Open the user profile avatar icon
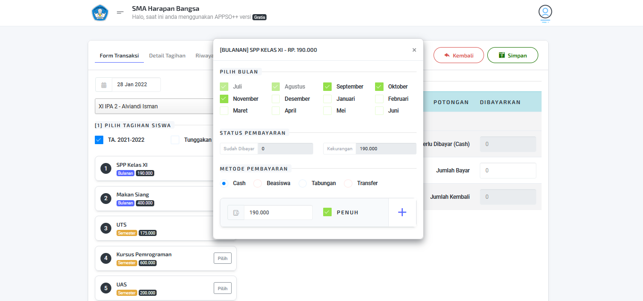643x301 pixels. (x=545, y=12)
